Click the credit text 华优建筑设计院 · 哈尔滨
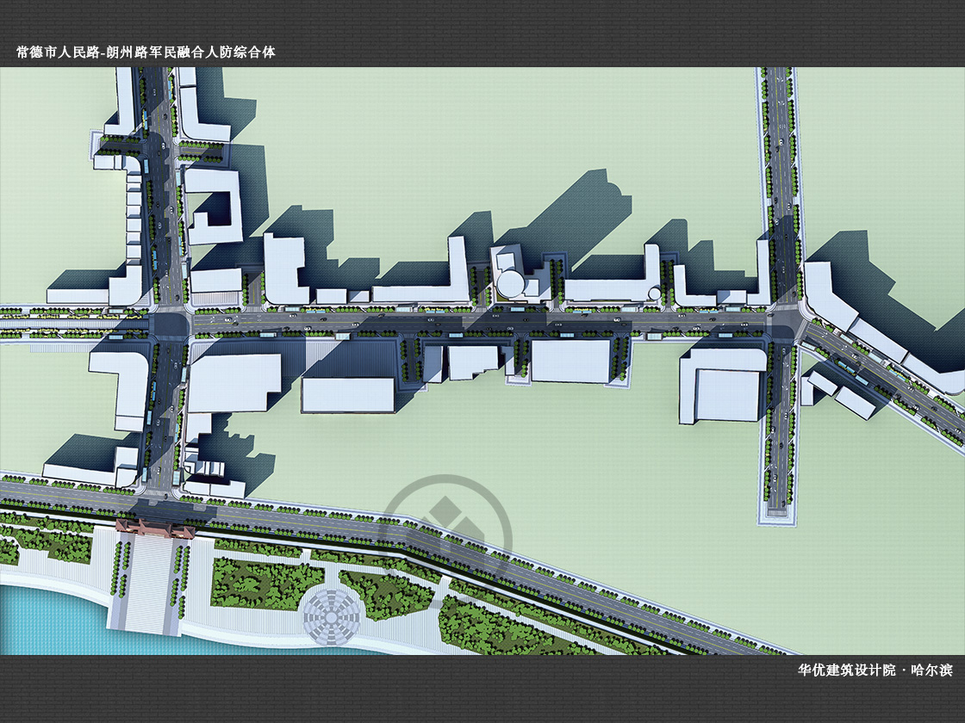The image size is (965, 723). point(875,670)
